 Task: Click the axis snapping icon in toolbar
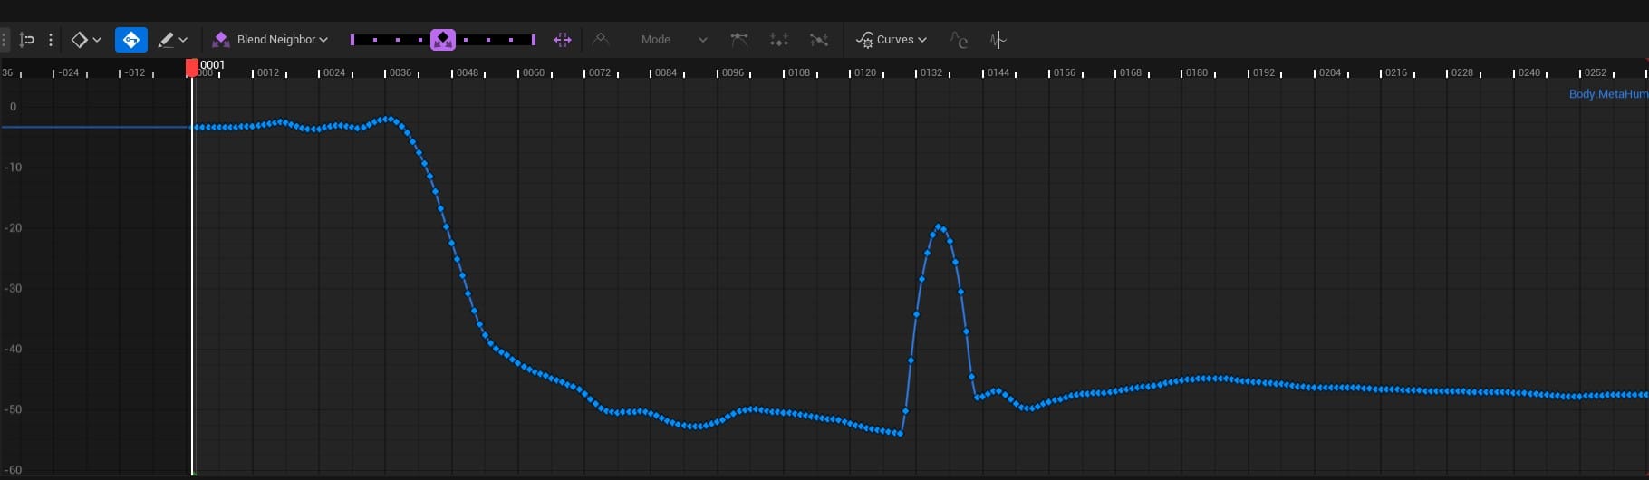click(27, 40)
